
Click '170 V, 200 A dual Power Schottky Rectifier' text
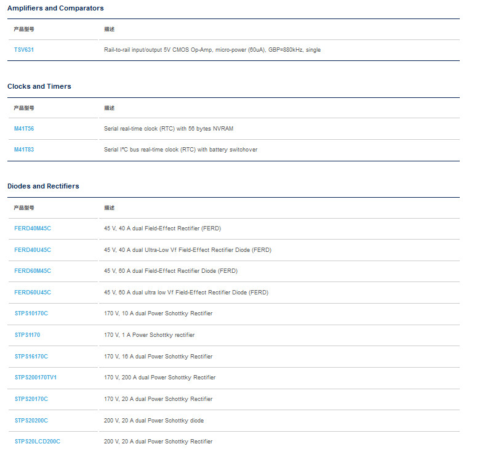[x=159, y=378]
